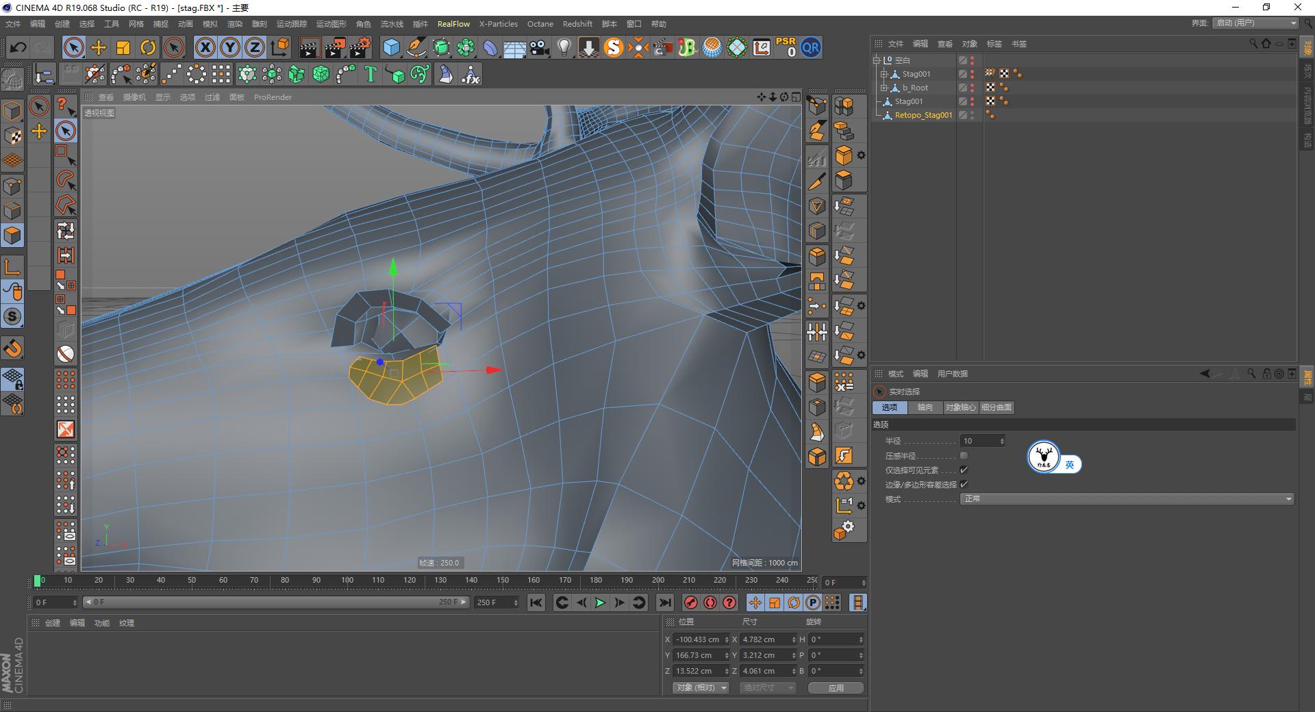
Task: Expand the Stag001 hierarchy in Object Manager
Action: point(884,73)
